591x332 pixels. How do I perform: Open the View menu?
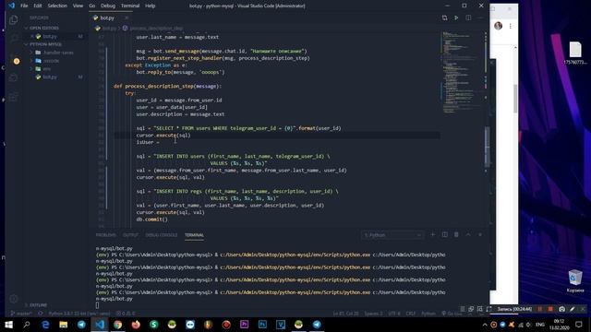click(78, 6)
